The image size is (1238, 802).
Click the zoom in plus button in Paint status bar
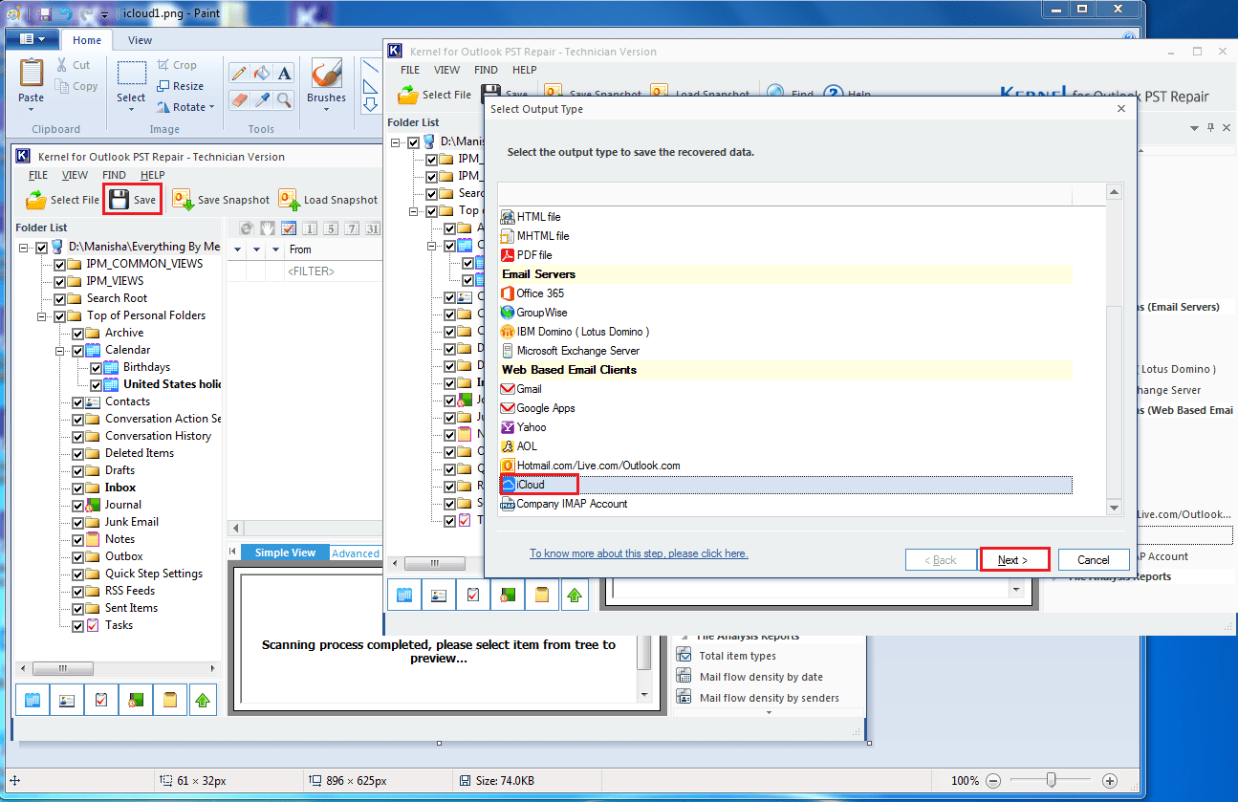click(x=1110, y=780)
